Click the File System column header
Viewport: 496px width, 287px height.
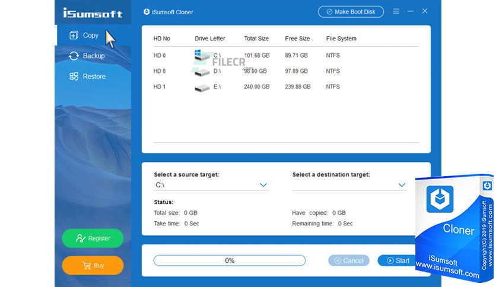tap(341, 39)
